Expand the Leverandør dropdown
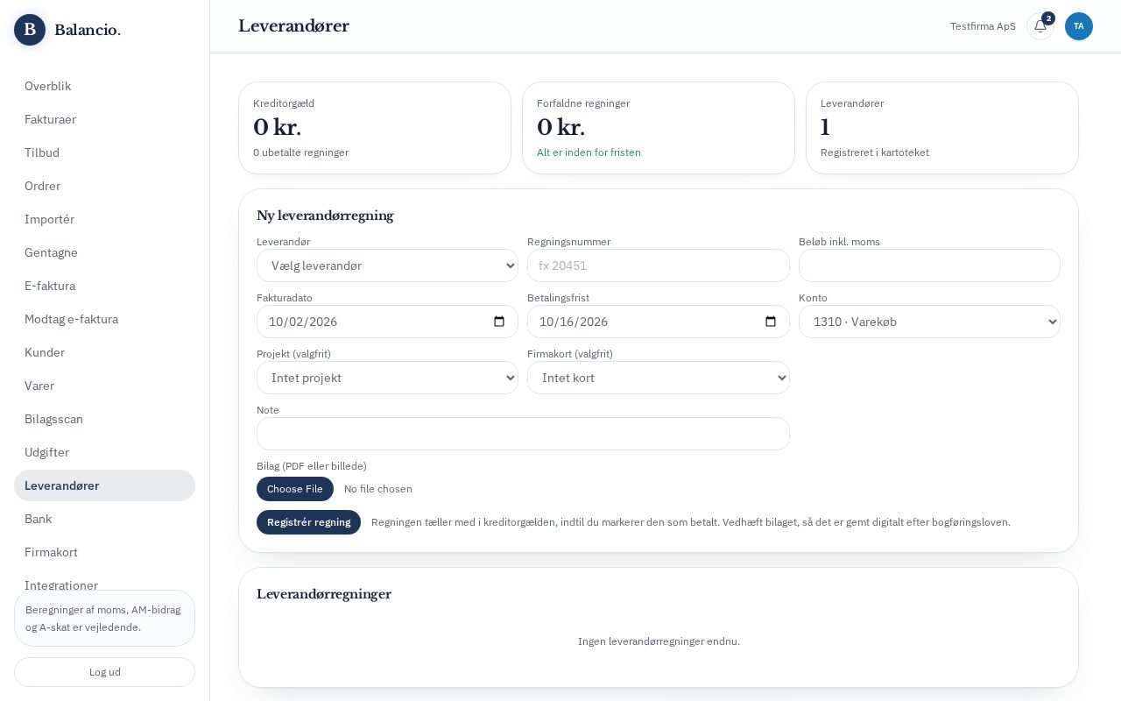The image size is (1121, 701). pyautogui.click(x=387, y=266)
